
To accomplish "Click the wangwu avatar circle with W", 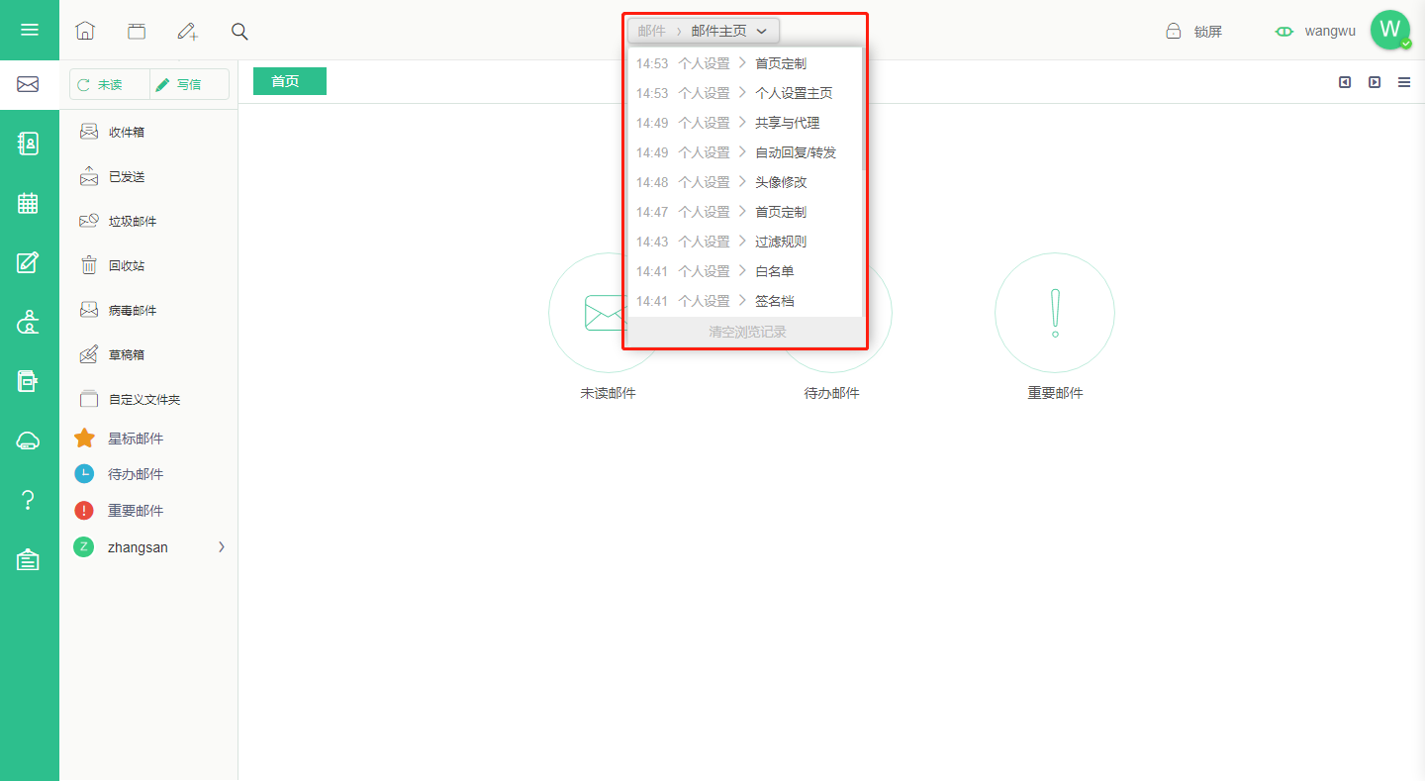I will pyautogui.click(x=1390, y=30).
